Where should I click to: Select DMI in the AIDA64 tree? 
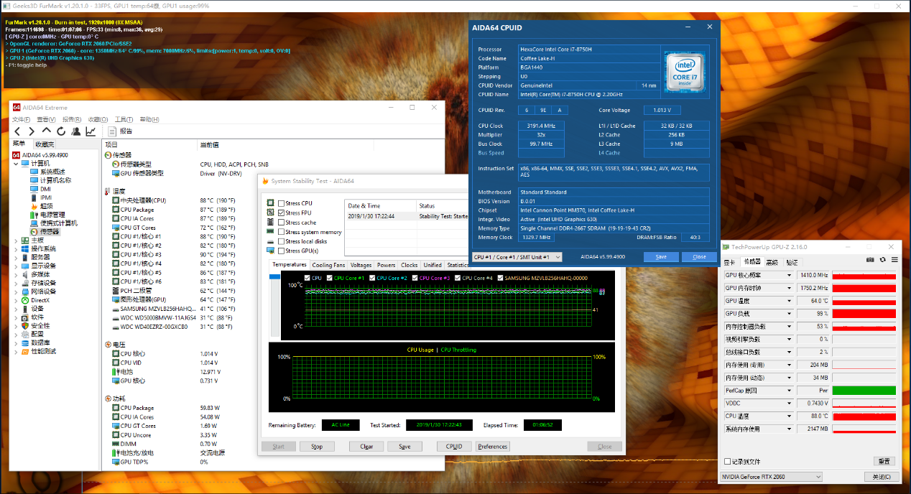tap(45, 189)
